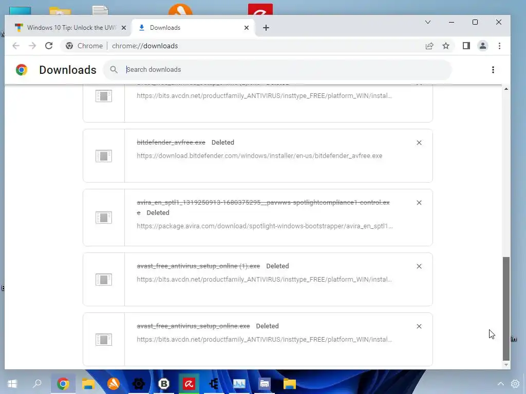Open File Explorer from the taskbar
Image resolution: width=526 pixels, height=394 pixels.
tap(88, 384)
